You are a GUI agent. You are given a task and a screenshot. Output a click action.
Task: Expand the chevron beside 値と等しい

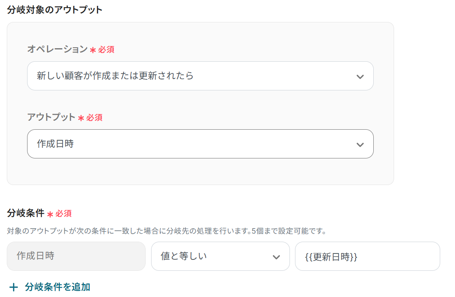276,257
